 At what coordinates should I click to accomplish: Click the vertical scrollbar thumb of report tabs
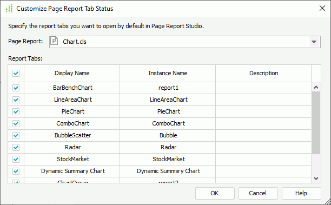coord(316,123)
